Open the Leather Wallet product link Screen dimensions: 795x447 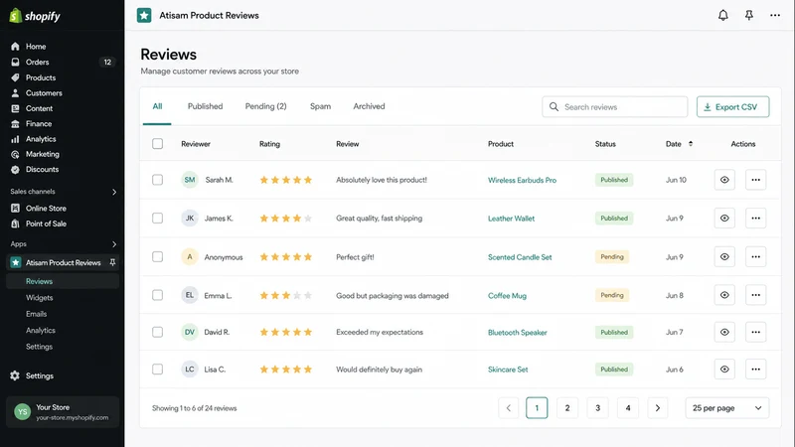(x=511, y=219)
